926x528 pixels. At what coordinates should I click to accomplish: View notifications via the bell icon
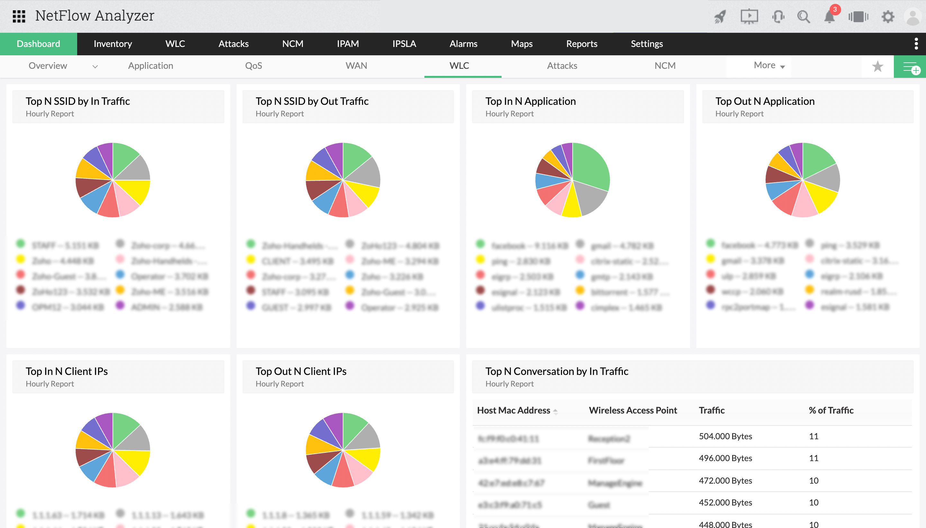[830, 17]
